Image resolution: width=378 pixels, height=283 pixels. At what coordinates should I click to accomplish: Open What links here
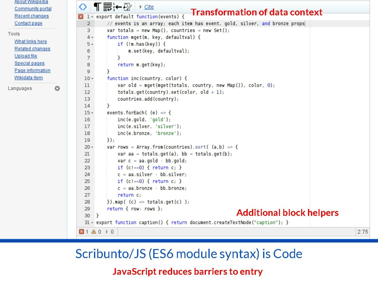point(30,42)
